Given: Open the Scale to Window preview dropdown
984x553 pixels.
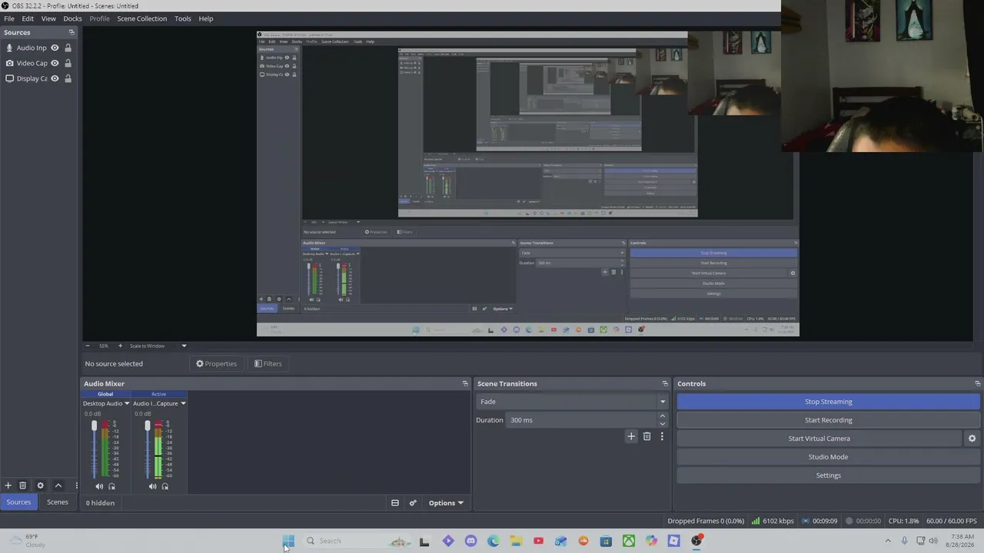Looking at the screenshot, I should click(158, 346).
